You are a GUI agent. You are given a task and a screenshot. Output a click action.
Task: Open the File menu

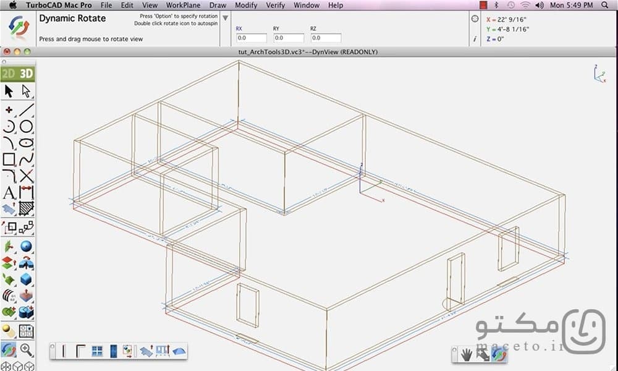106,5
